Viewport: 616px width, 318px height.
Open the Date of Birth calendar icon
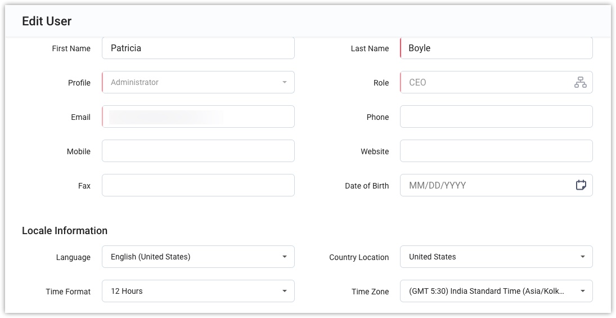point(581,185)
